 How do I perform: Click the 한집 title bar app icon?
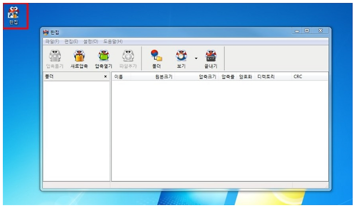coord(46,33)
